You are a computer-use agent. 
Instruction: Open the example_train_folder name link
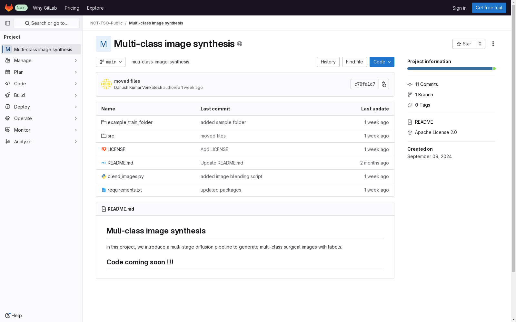tap(130, 122)
